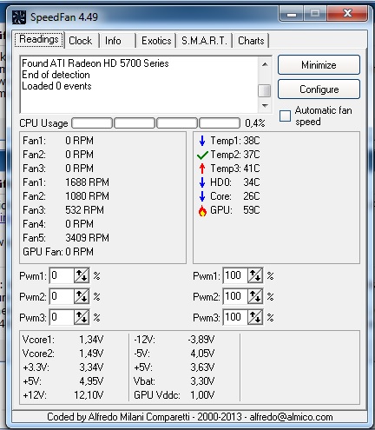Screen dimensions: 375x430
Task: Click the left Pwm1 value field showing 0
Action: tap(62, 275)
